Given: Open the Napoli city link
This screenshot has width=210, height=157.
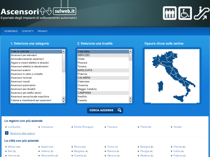Looking at the screenshot, I should (45, 147).
